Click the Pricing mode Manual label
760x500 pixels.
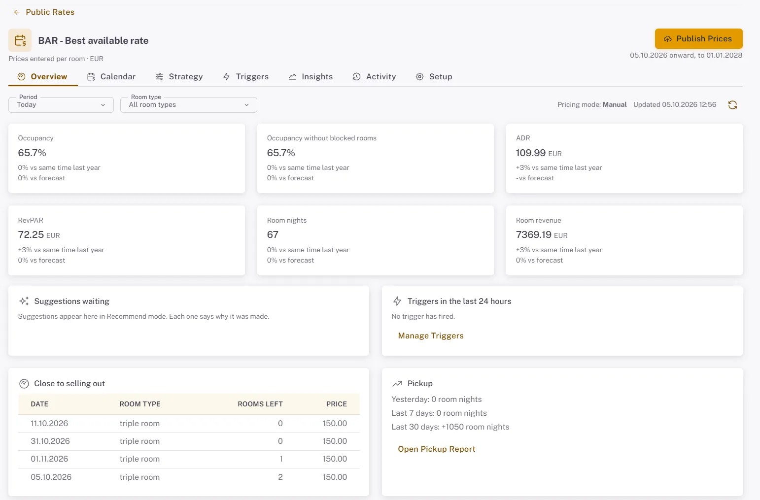point(592,105)
